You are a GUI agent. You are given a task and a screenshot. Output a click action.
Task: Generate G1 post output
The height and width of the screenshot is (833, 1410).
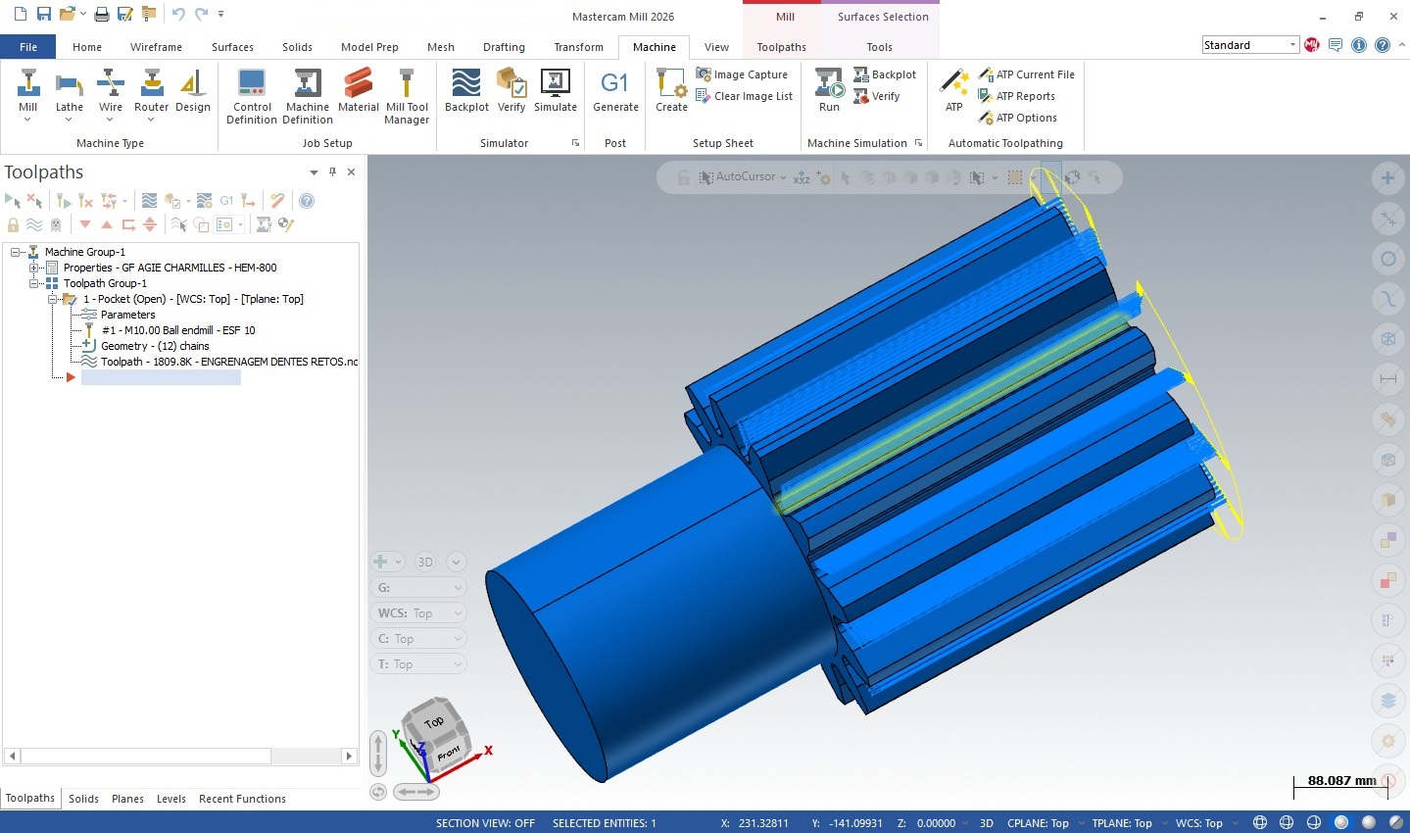click(x=615, y=91)
